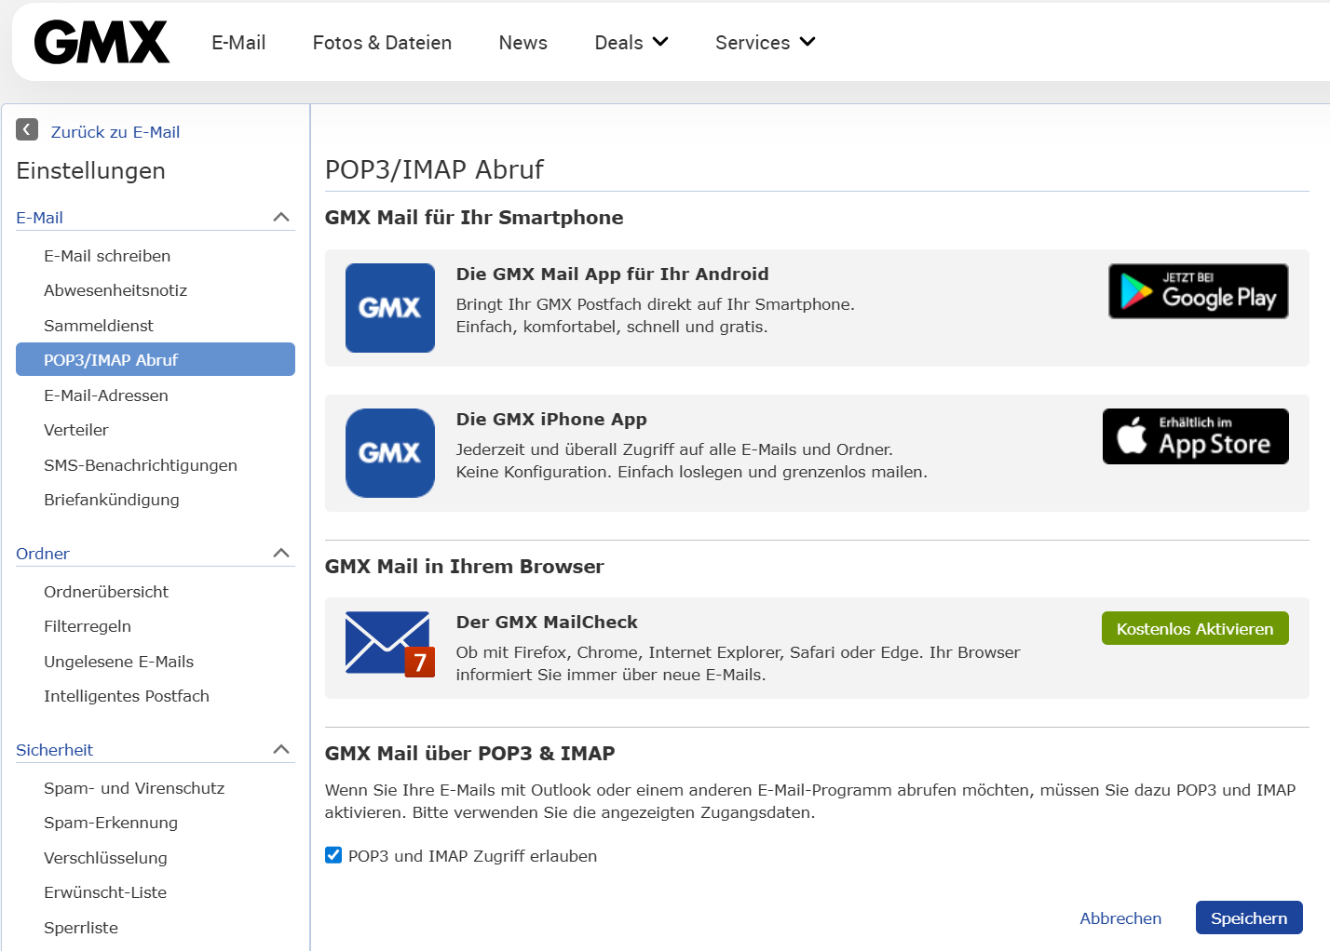Expand the Deals dropdown menu
1330x951 pixels.
[631, 43]
